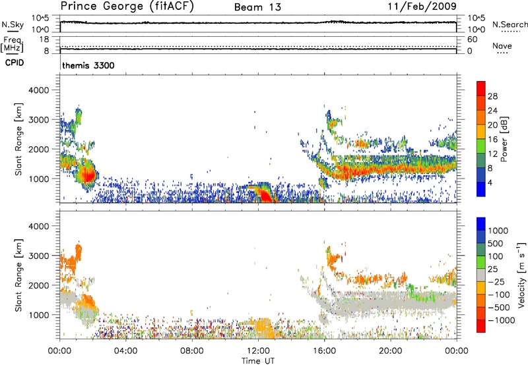
Task: Click the orange velocity patch near 12:00
Action: pos(263,327)
